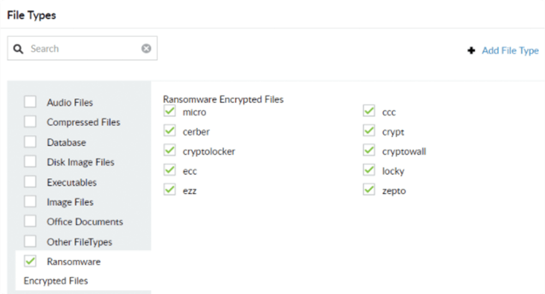545x294 pixels.
Task: Open the Add File Type link
Action: (x=510, y=51)
